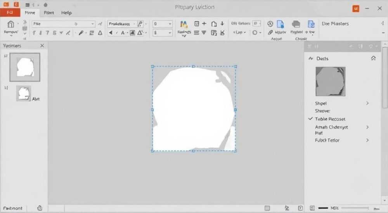Click the square layout icon left of plus

(197, 24)
